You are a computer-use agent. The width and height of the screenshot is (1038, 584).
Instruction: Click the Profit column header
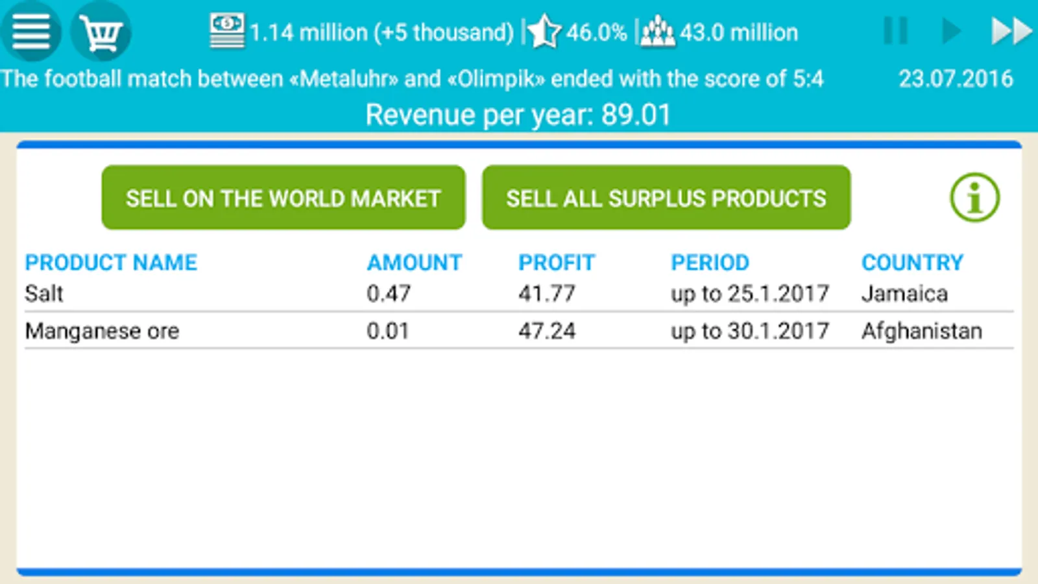click(556, 262)
